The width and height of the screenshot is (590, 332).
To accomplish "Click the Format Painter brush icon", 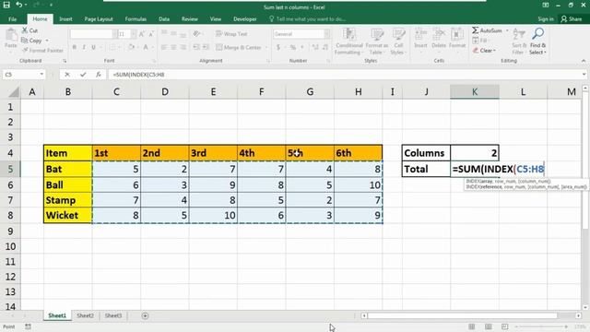I will point(25,50).
